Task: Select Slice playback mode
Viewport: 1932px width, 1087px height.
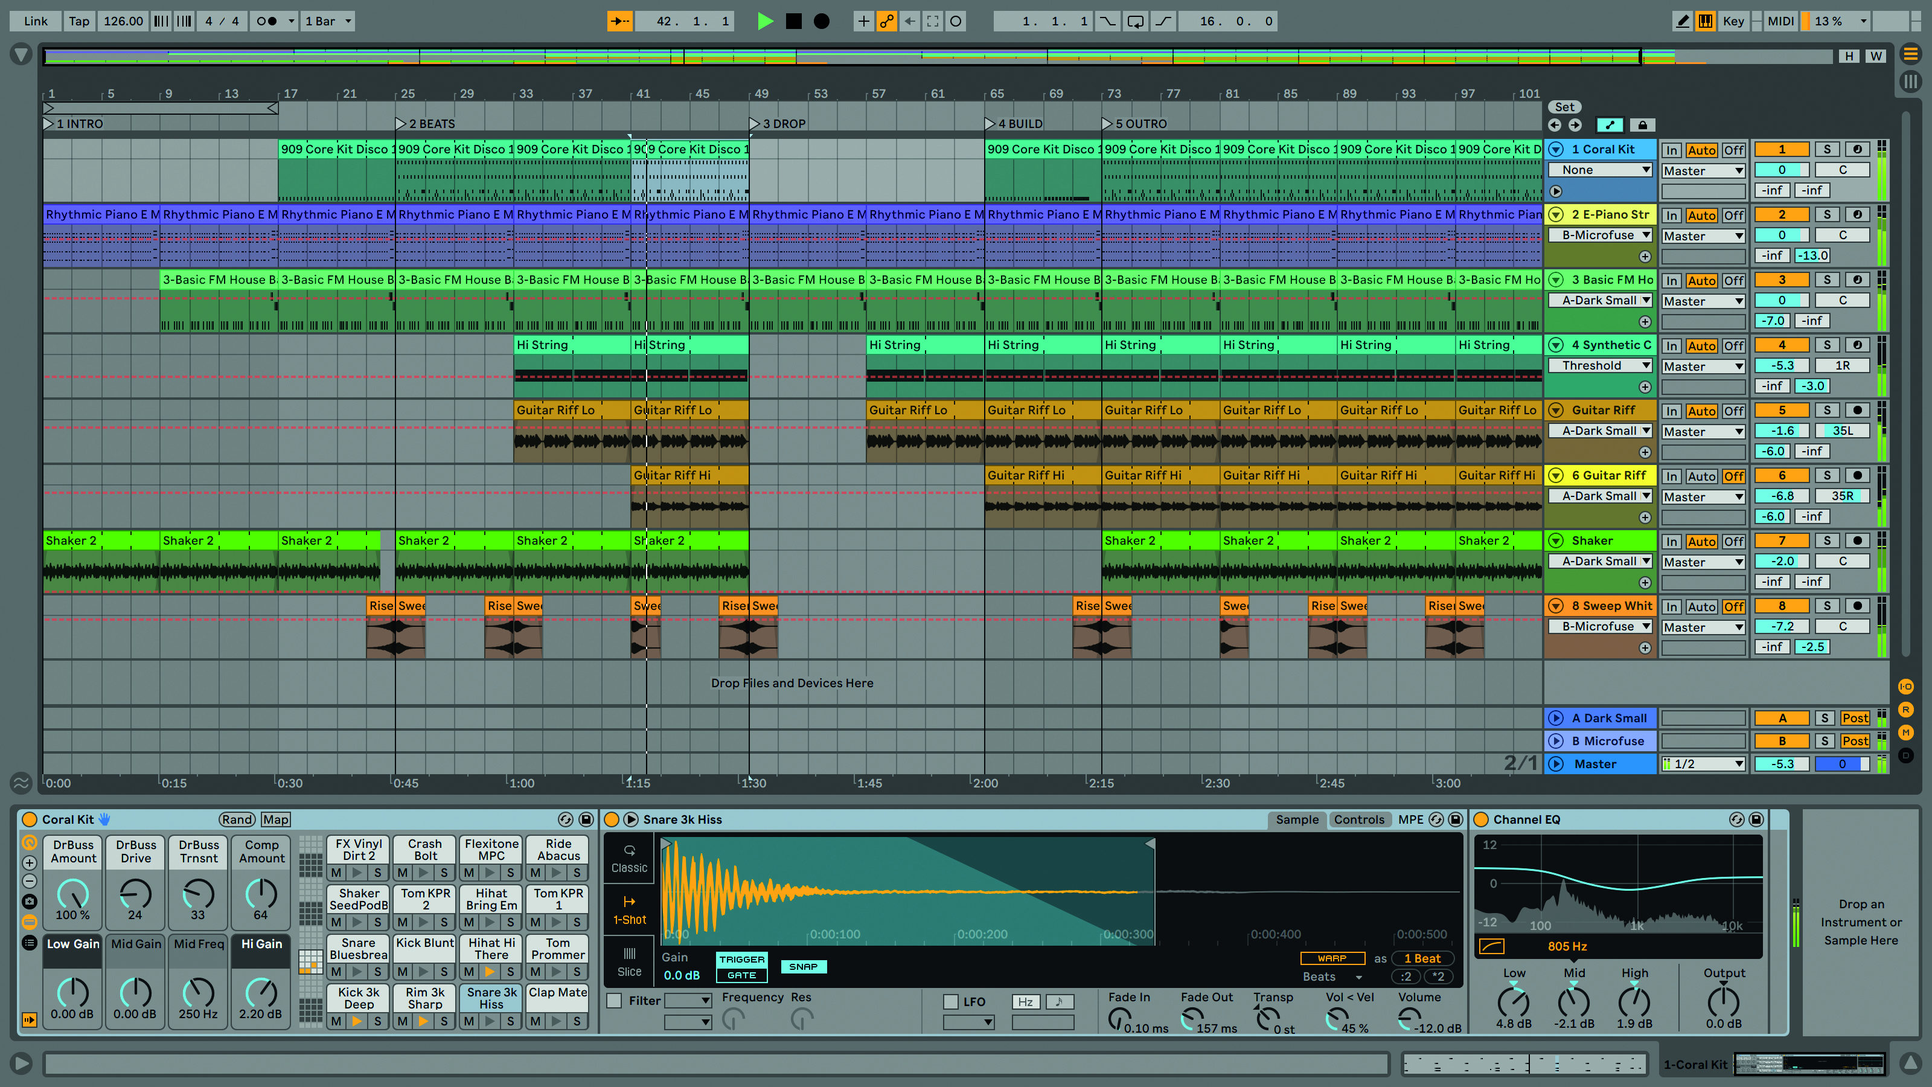Action: coord(629,962)
